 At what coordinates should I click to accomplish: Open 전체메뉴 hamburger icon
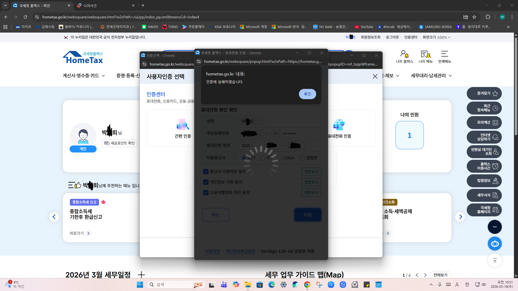tap(445, 57)
